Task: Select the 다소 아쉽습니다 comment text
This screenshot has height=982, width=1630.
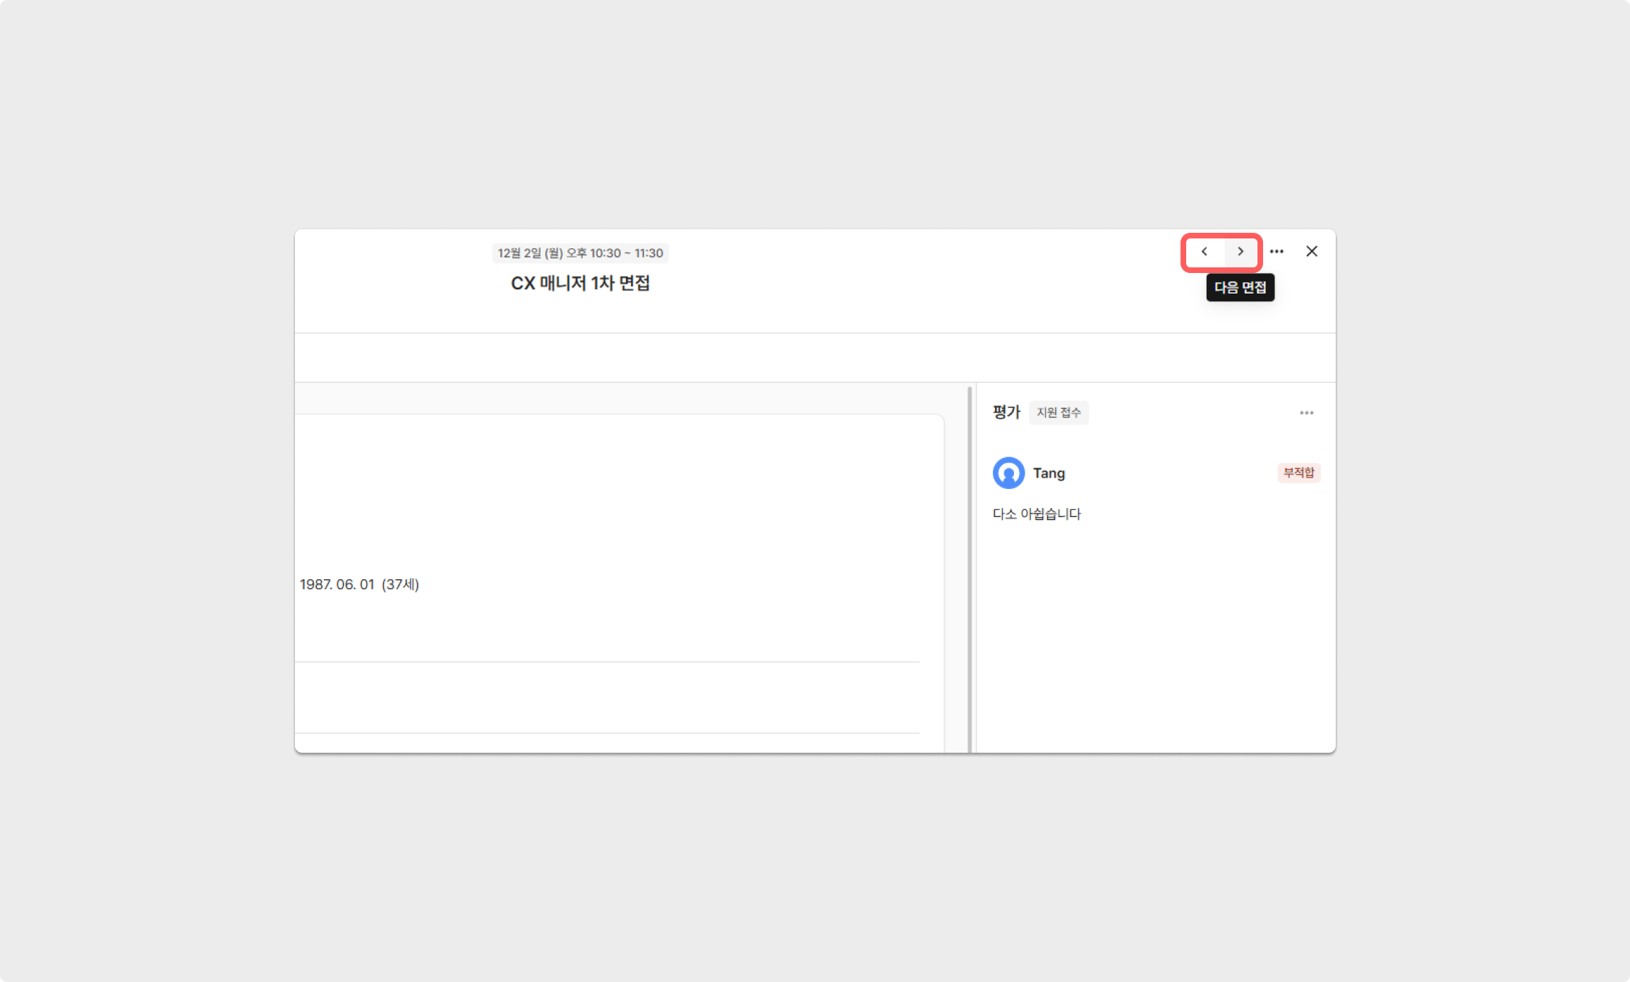Action: tap(1037, 514)
